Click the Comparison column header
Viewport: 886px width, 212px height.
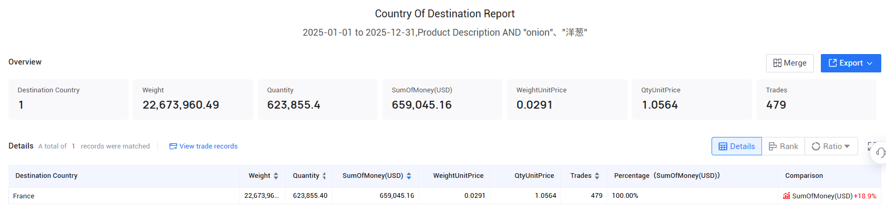[x=829, y=176]
